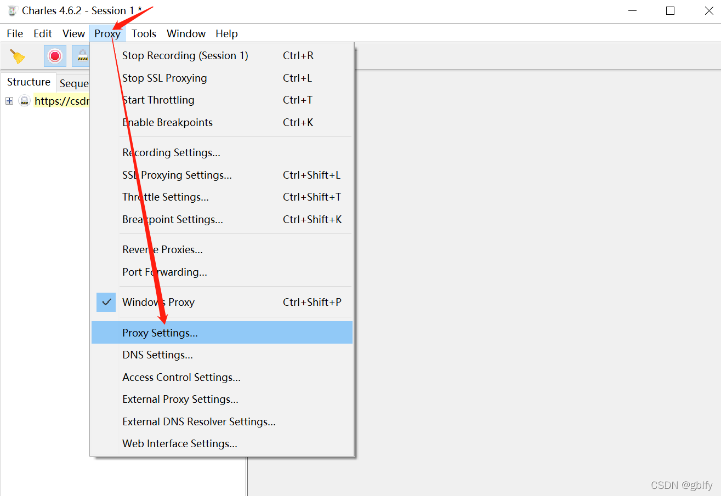Uncheck the Windows Proxy option

[222, 303]
